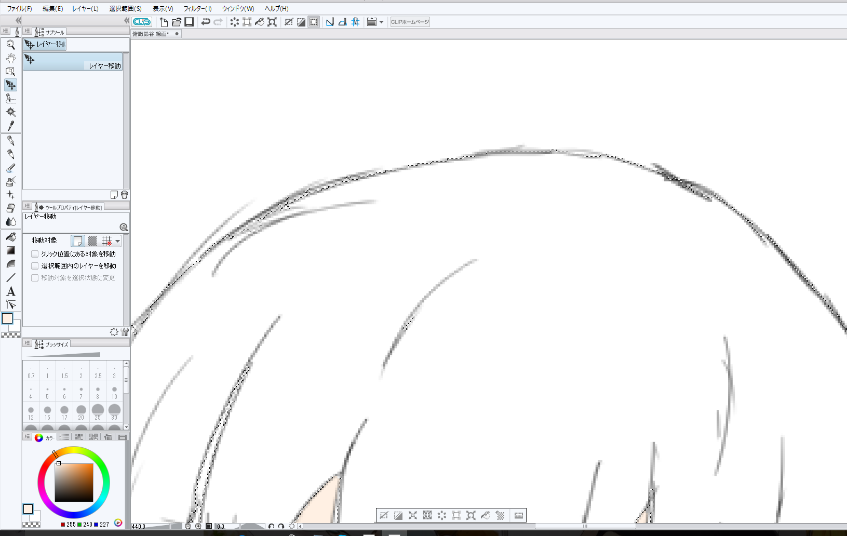The height and width of the screenshot is (536, 847).
Task: Expand the dropdown arrow next to the clapperboard icon
Action: click(x=381, y=22)
